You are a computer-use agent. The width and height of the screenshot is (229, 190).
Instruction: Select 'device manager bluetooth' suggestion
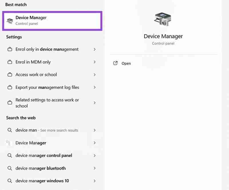pos(52,168)
